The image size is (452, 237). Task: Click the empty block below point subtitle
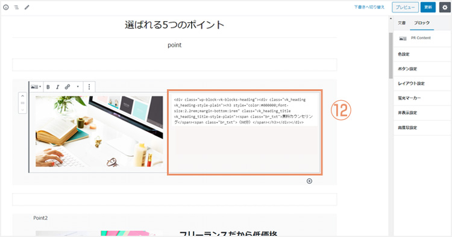[x=174, y=65]
